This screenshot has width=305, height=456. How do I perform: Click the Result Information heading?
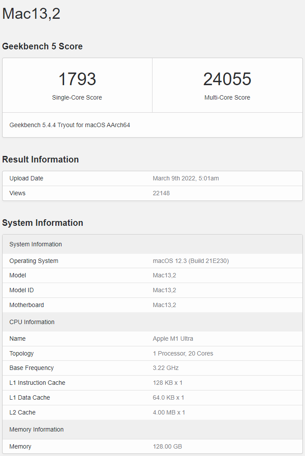(41, 159)
